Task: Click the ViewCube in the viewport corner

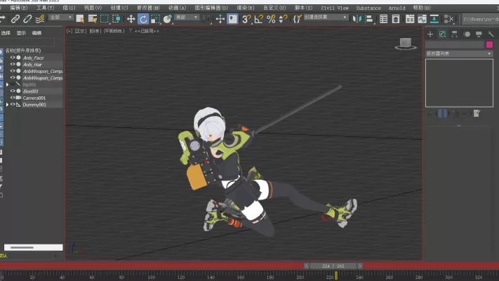Action: point(406,44)
